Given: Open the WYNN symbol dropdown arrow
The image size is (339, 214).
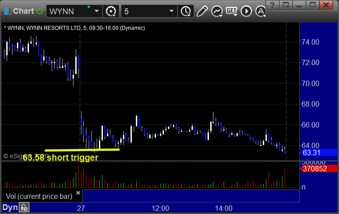Looking at the screenshot, I should coord(97,11).
